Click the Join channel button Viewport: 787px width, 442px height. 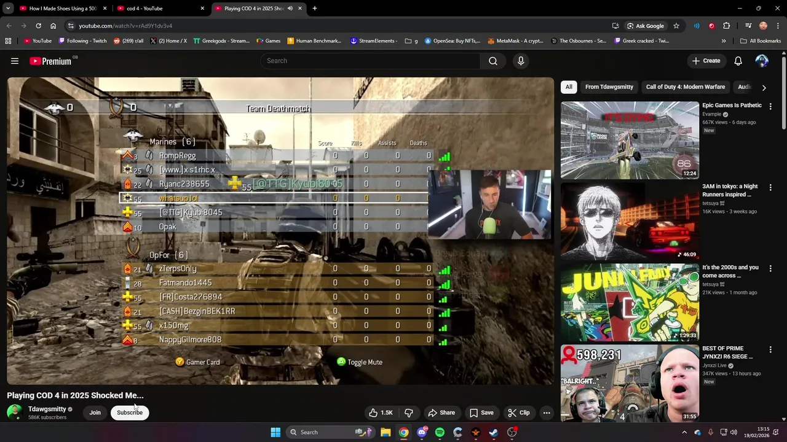[95, 413]
